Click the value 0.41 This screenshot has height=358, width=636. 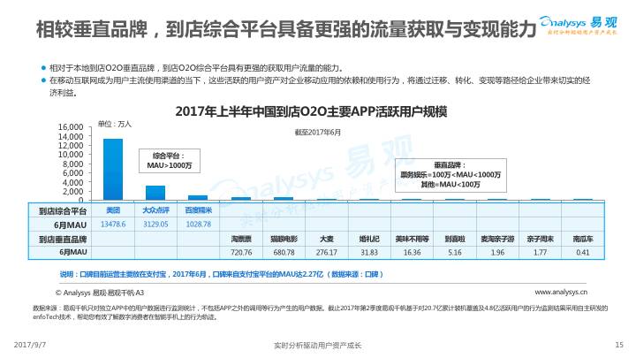pyautogui.click(x=583, y=252)
